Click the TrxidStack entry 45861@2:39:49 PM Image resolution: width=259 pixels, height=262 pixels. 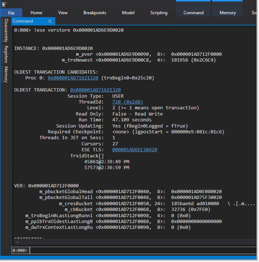[107, 161]
